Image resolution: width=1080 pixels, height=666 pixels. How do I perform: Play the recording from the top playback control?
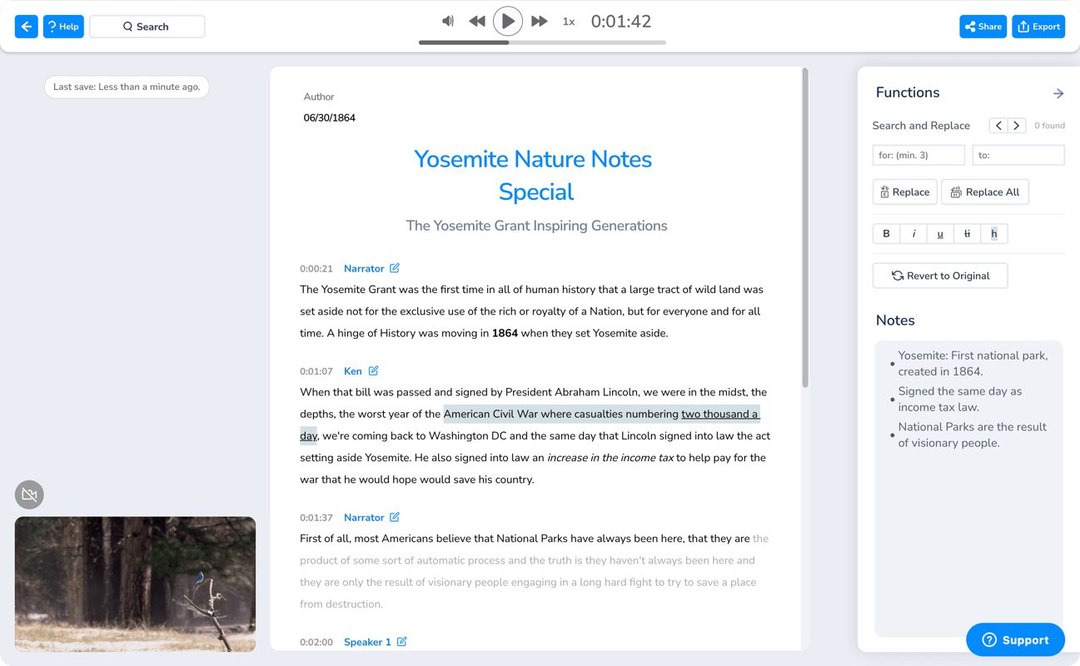(x=508, y=21)
